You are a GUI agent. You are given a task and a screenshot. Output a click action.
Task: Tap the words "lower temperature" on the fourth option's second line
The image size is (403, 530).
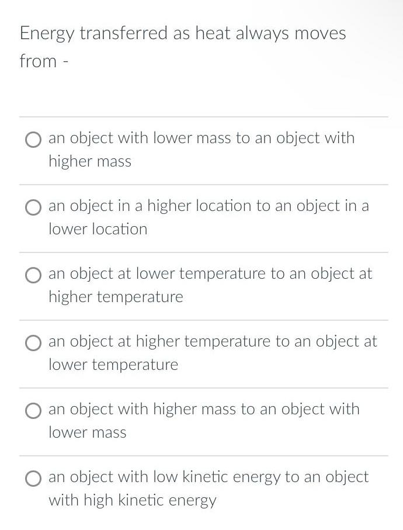click(x=113, y=365)
